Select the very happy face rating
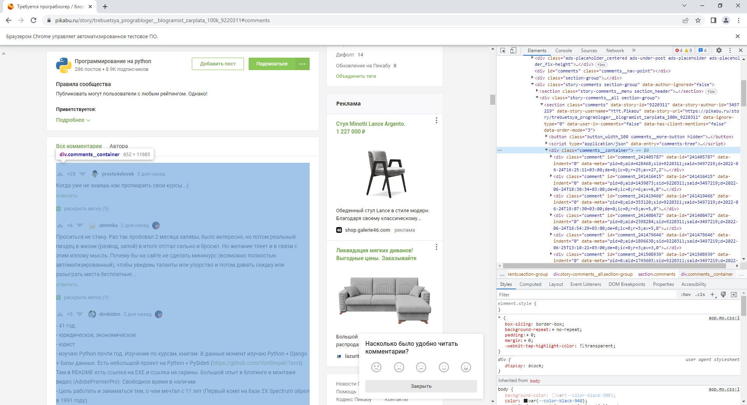The width and height of the screenshot is (747, 405). click(x=466, y=367)
